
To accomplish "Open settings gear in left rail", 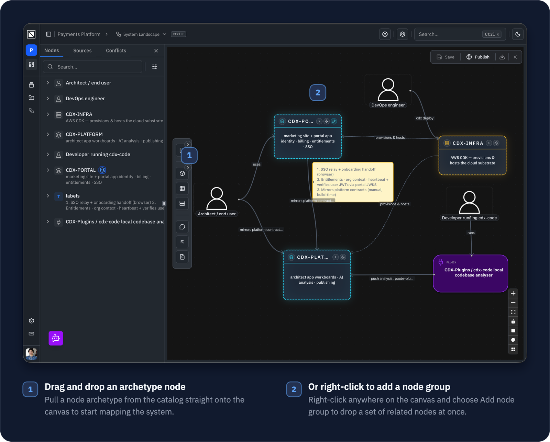I will click(31, 320).
